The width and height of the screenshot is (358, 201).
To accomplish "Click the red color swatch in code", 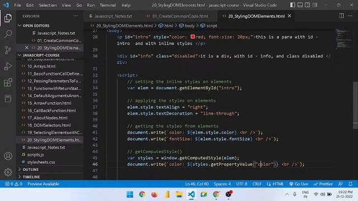I will (192, 37).
